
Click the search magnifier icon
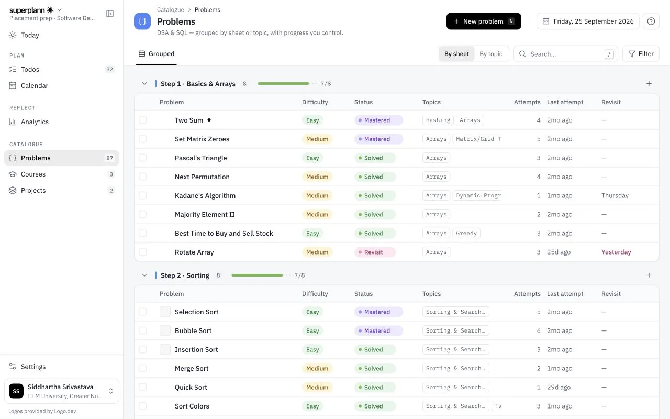(522, 54)
